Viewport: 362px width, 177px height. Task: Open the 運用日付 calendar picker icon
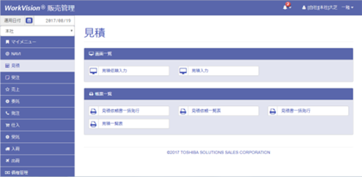[29, 21]
